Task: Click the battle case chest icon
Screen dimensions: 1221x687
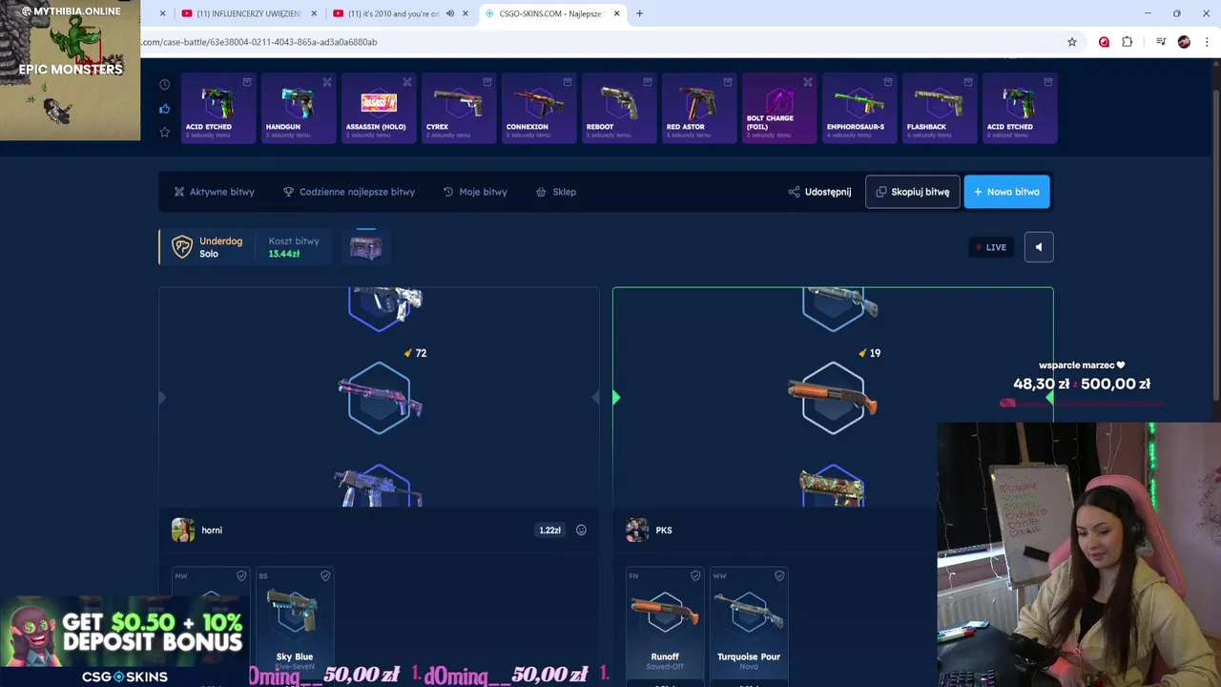Action: point(365,248)
